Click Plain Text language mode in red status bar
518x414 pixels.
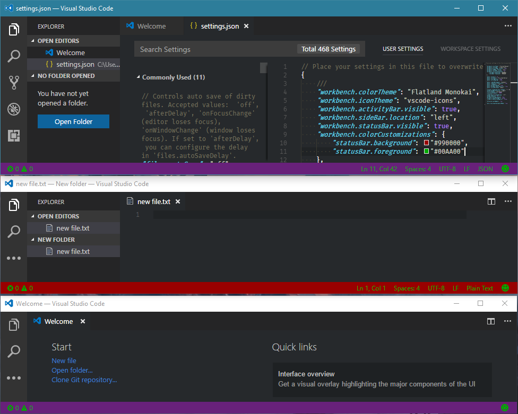point(480,288)
